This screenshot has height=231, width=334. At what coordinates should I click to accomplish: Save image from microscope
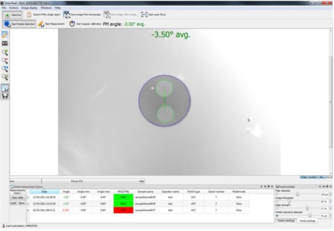click(81, 15)
